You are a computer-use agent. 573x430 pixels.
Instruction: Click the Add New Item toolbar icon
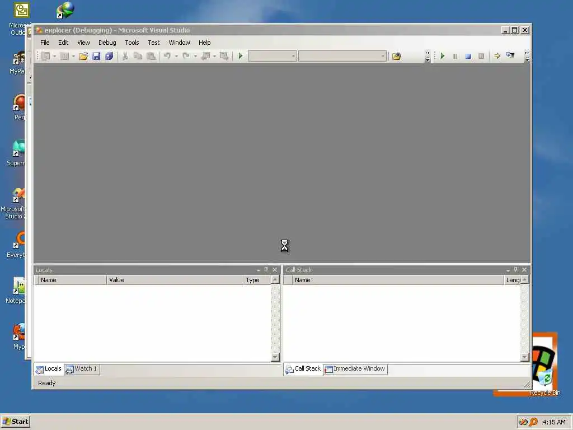[x=64, y=56]
